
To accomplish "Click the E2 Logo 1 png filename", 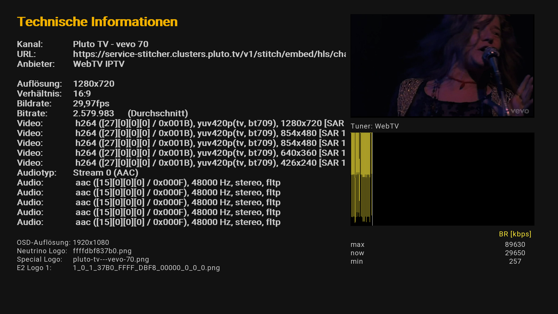I will (x=146, y=268).
